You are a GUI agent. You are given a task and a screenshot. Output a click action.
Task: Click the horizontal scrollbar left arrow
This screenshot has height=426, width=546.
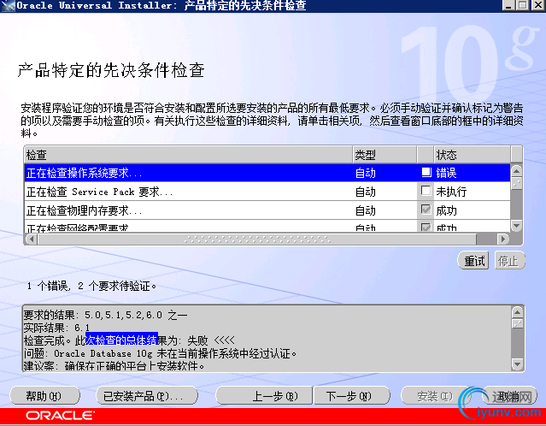tap(32, 240)
